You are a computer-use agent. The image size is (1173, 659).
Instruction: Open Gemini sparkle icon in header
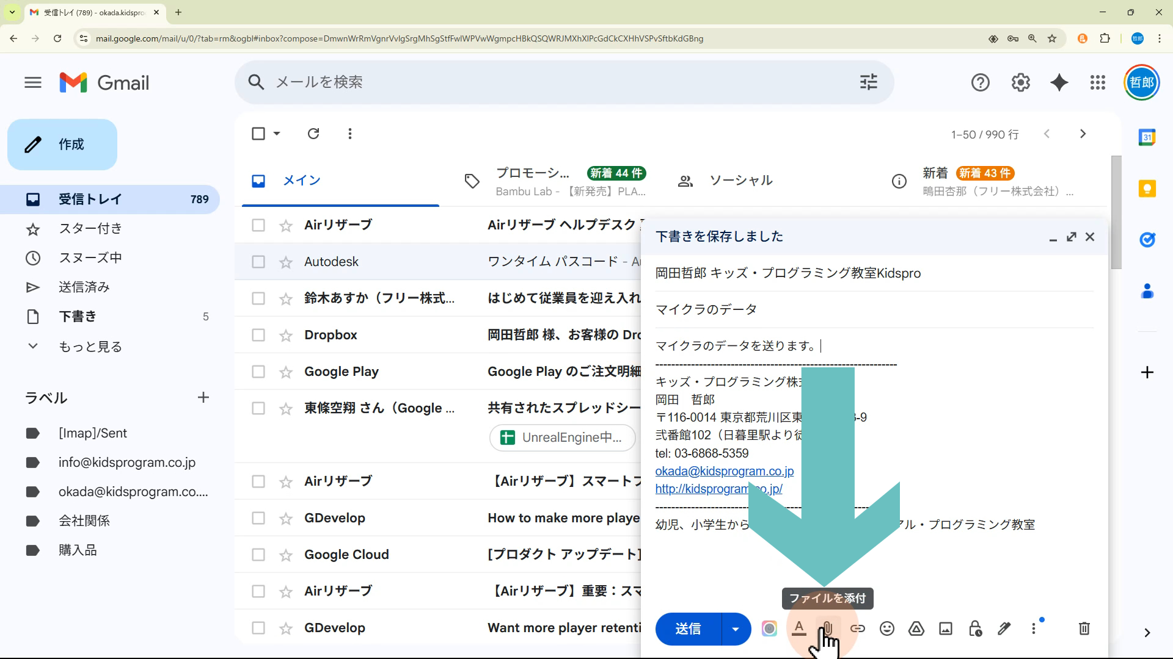1059,82
